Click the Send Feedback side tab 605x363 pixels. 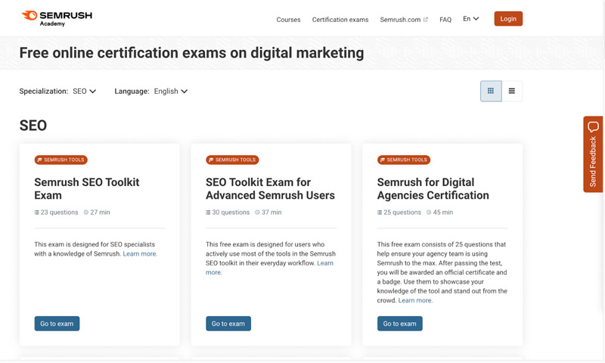(593, 154)
